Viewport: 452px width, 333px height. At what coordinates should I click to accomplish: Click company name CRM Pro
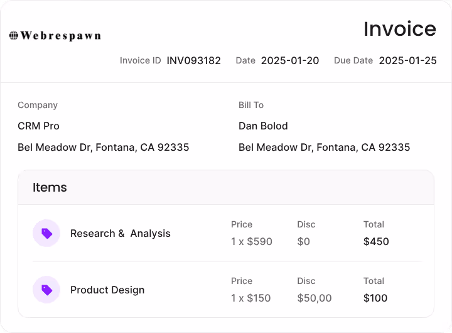coord(38,126)
